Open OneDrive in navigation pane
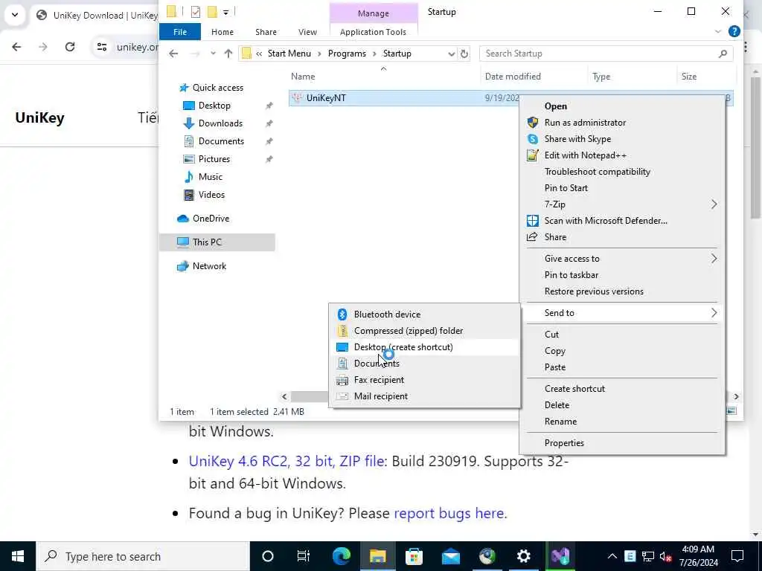The width and height of the screenshot is (762, 571). (x=211, y=219)
